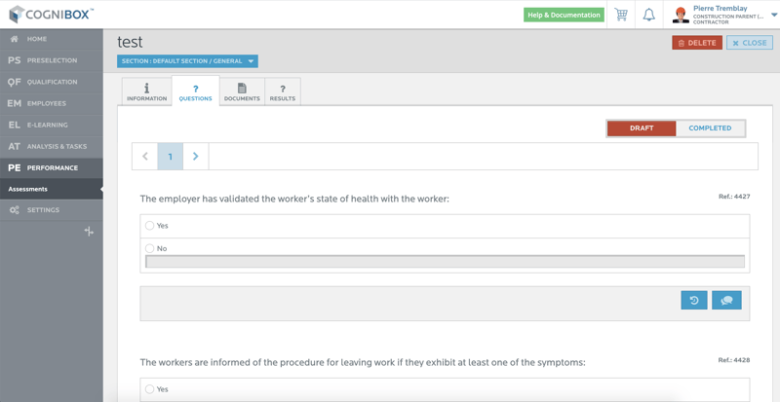Click the workers informed procedure question text
Image resolution: width=780 pixels, height=402 pixels.
coord(363,363)
